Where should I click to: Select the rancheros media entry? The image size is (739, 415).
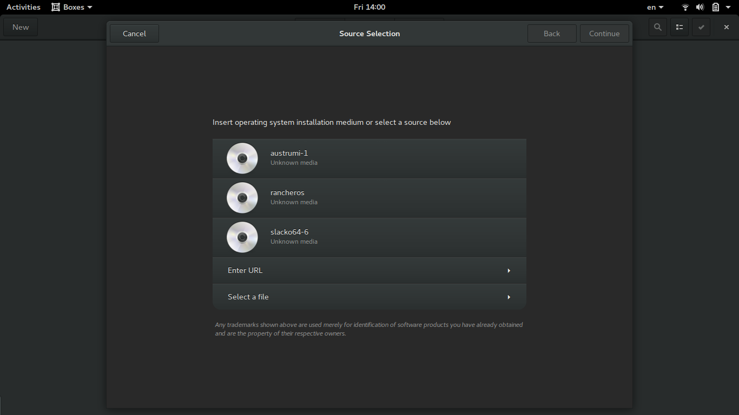point(369,198)
